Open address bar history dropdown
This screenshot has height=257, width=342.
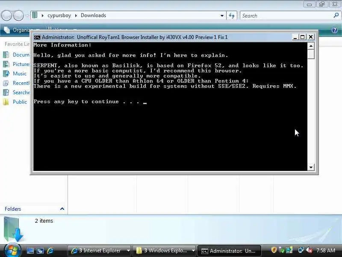coord(222,15)
